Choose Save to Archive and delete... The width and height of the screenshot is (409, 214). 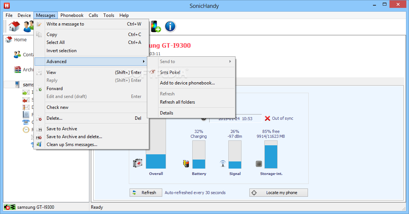coord(91,137)
